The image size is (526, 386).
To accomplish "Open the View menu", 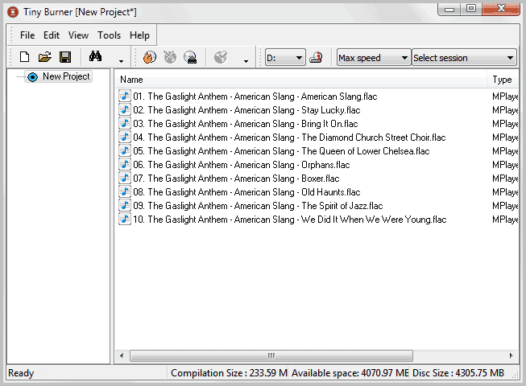I will (78, 35).
